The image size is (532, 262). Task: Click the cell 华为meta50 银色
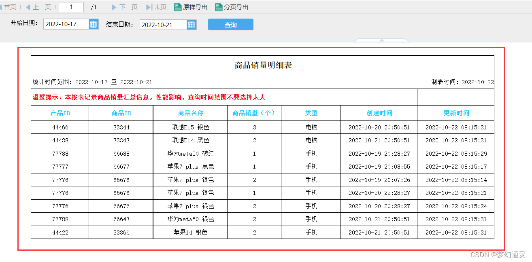coord(191,219)
